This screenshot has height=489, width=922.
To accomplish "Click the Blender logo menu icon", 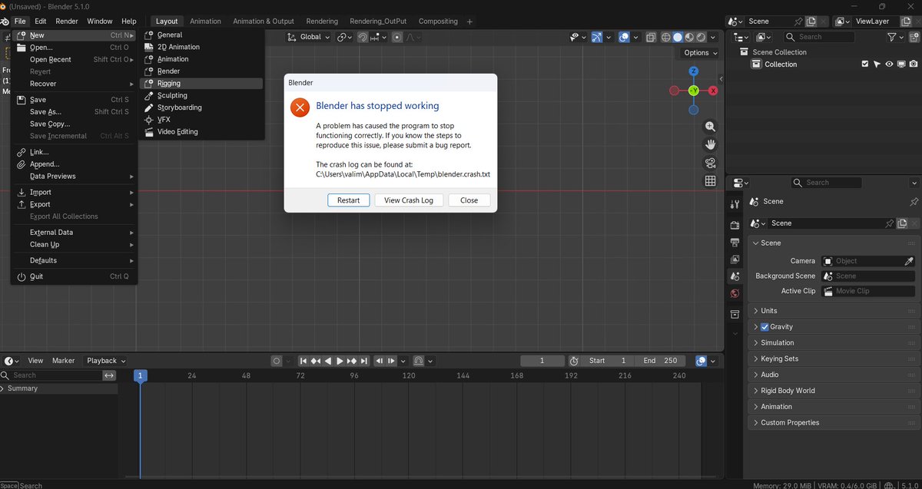I will (x=5, y=21).
